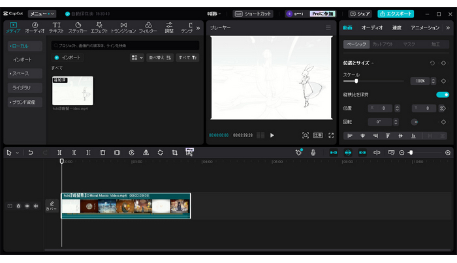Click the Export (エクスポート) button
Screen dimensions: 457x263
point(396,14)
